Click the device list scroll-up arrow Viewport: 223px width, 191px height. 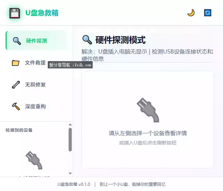click(70, 125)
